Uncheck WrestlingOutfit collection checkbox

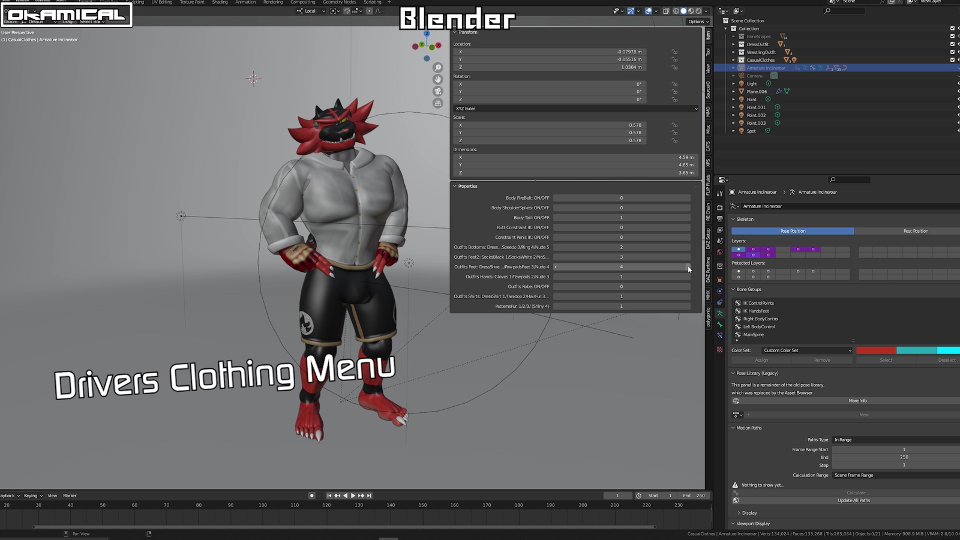point(952,52)
